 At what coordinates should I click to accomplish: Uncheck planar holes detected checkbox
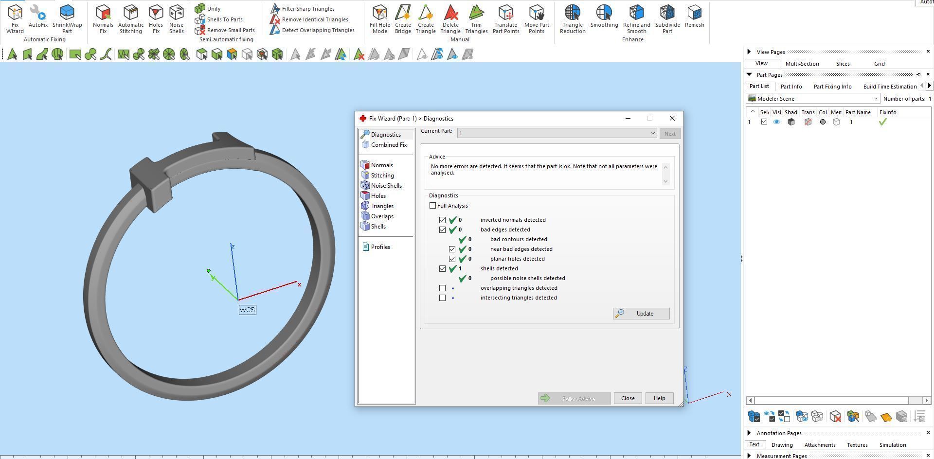pos(452,259)
